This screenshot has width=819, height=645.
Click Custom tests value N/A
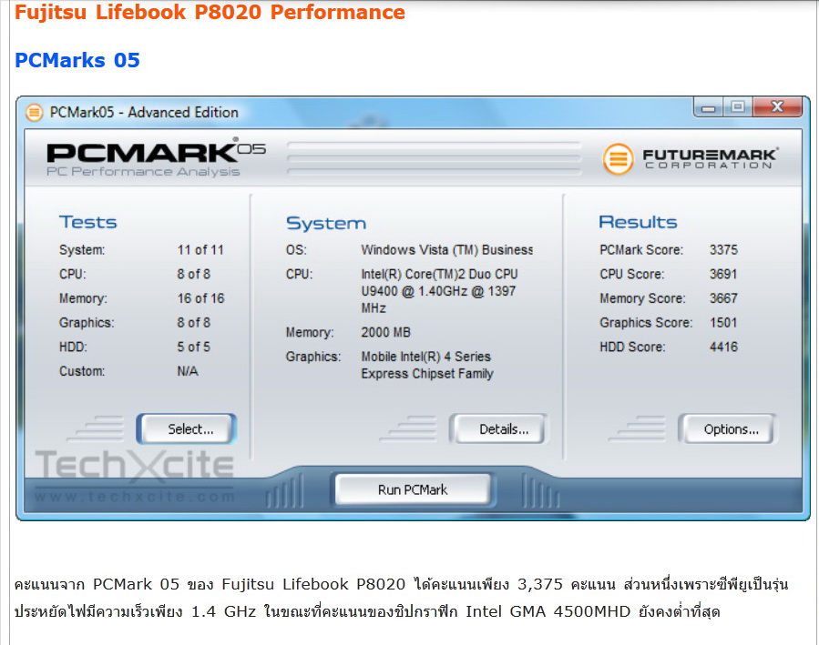(x=188, y=371)
